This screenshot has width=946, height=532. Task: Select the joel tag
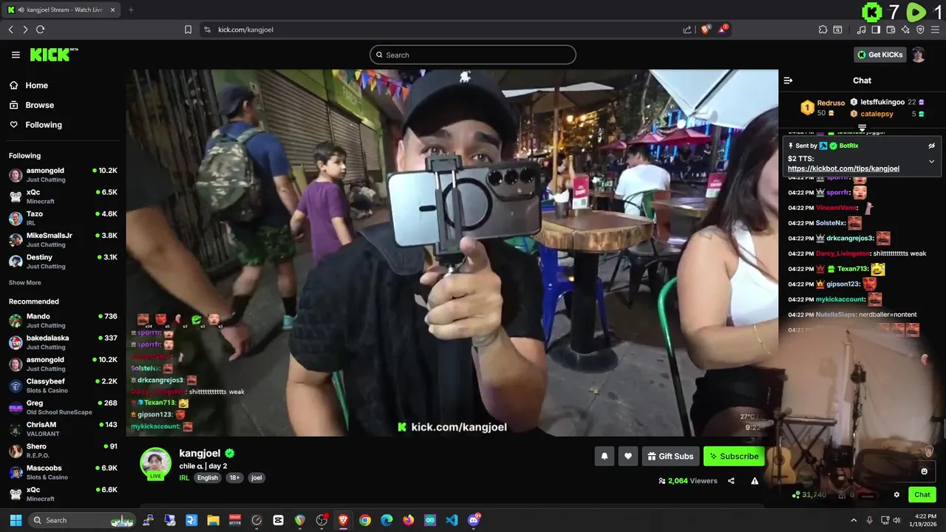[256, 477]
